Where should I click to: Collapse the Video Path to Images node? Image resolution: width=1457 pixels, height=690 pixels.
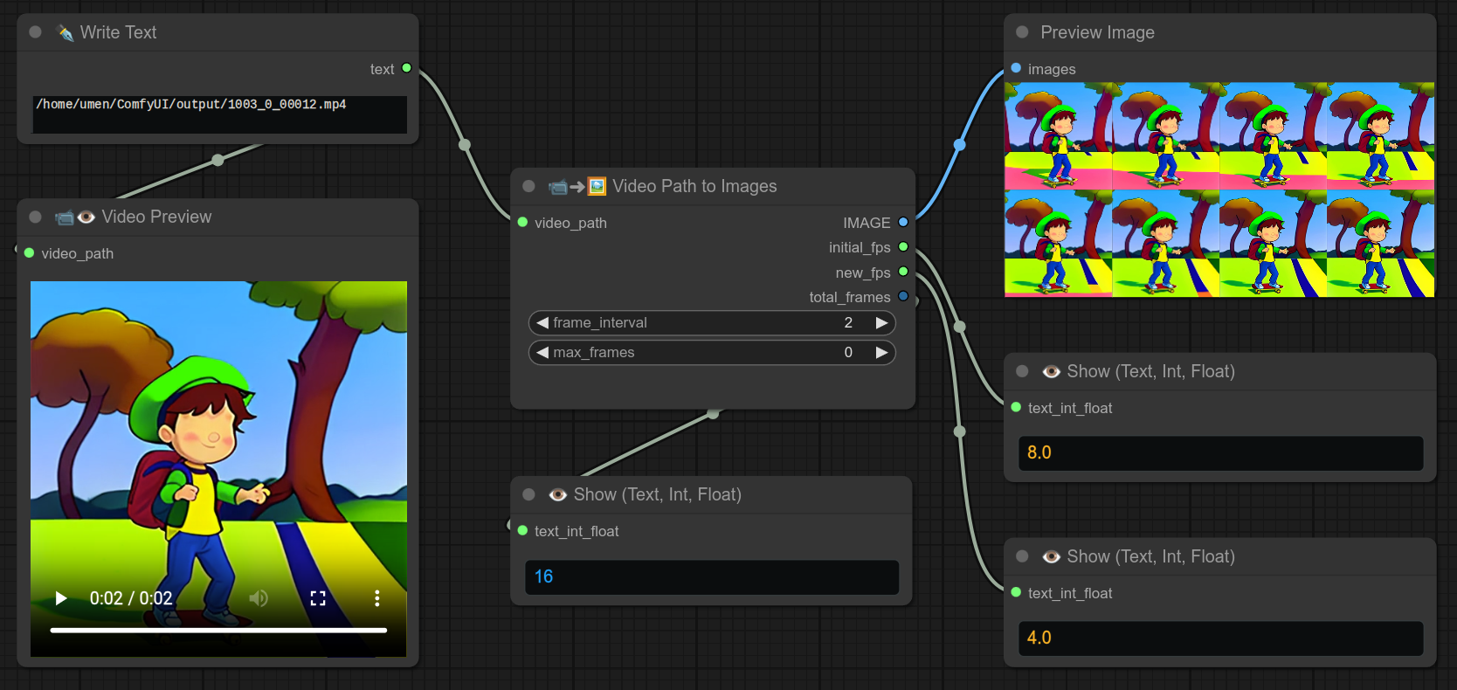[528, 186]
